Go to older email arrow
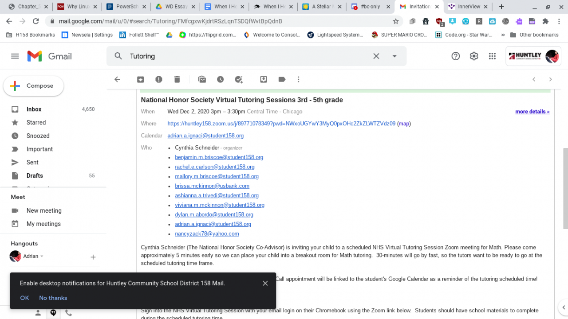The image size is (568, 319). point(551,79)
